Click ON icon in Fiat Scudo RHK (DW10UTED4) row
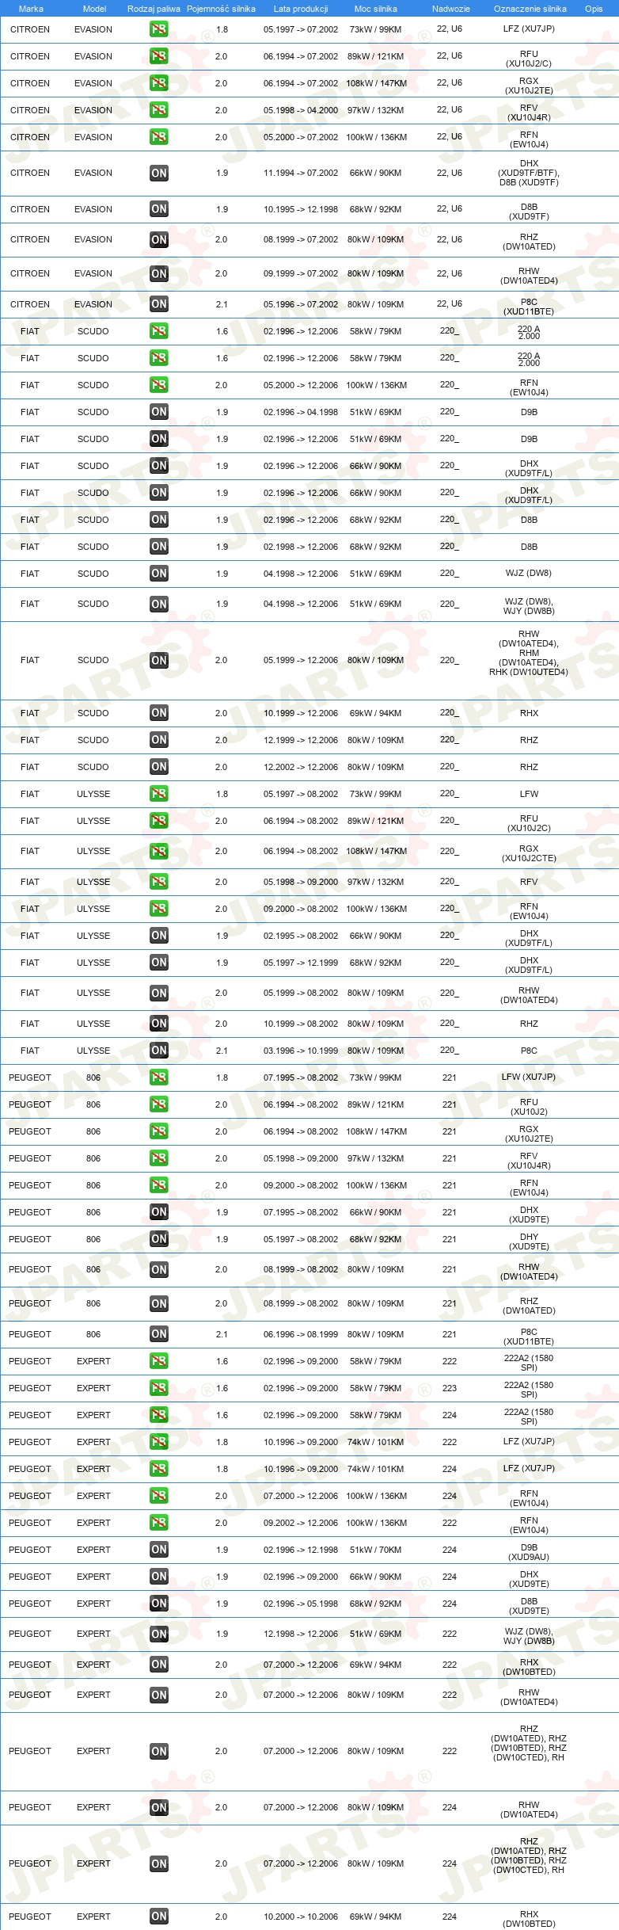Image resolution: width=619 pixels, height=1930 pixels. pos(159,661)
